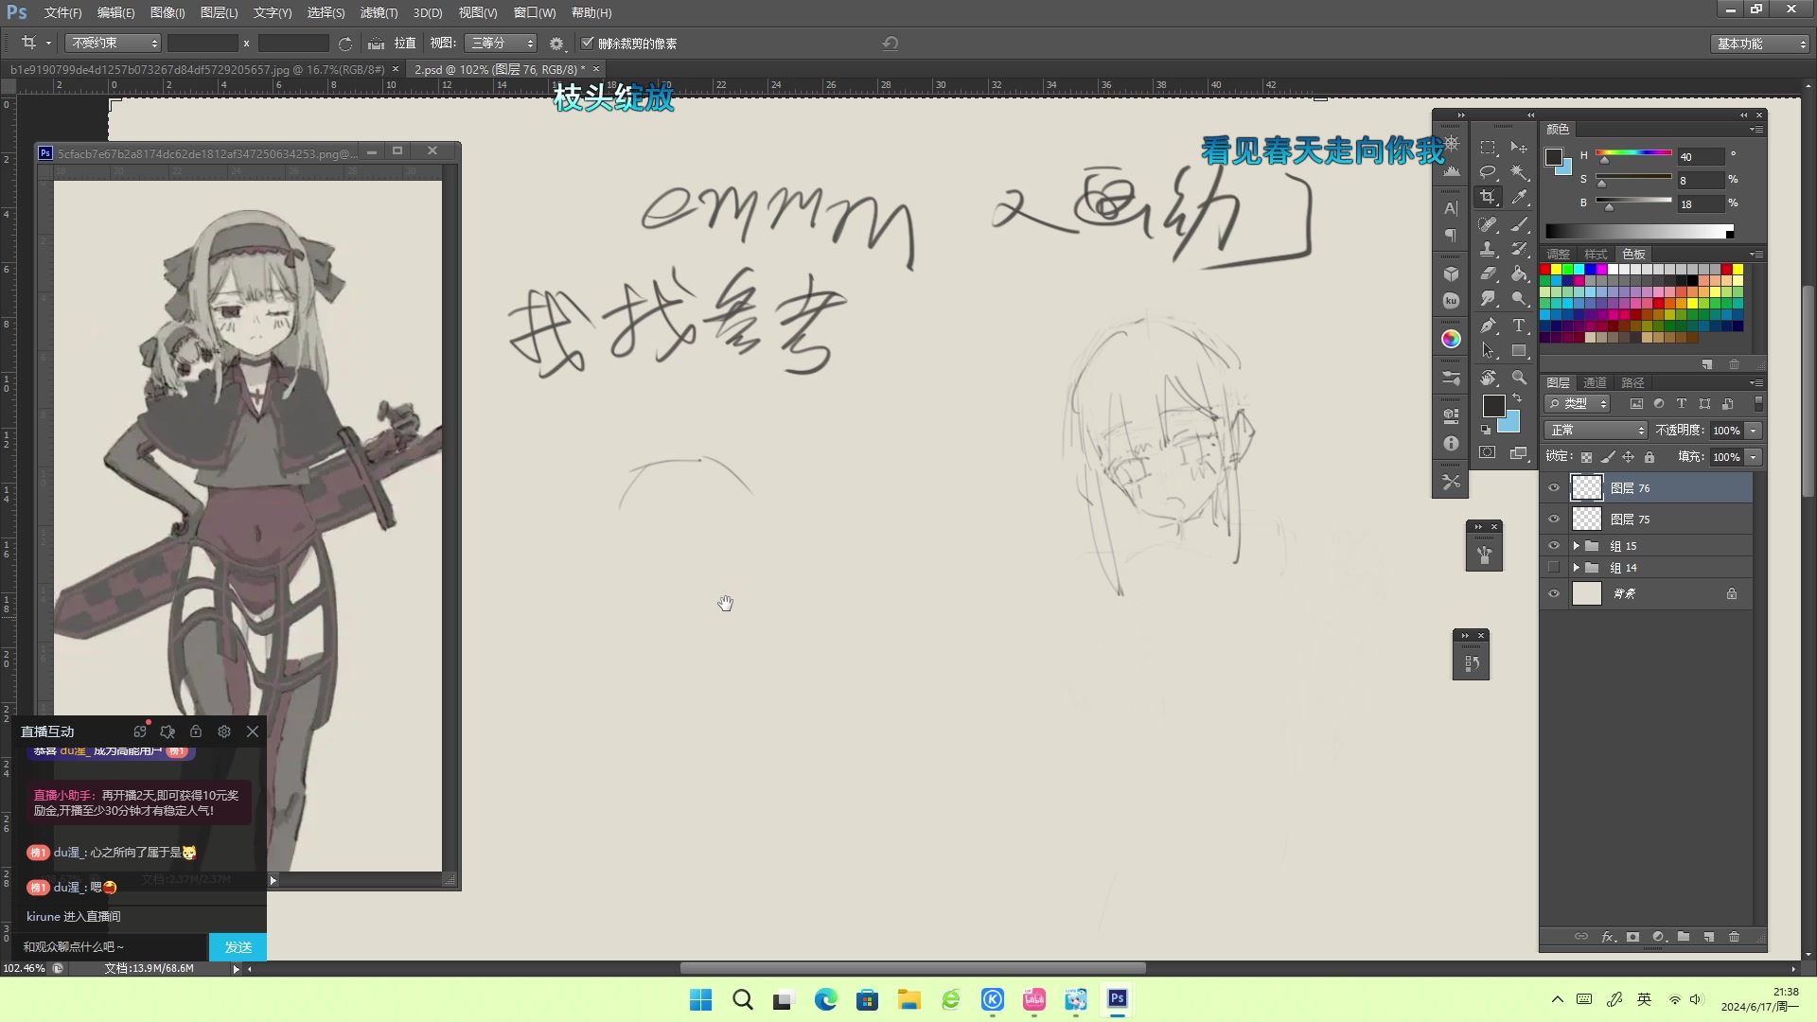The image size is (1817, 1022).
Task: Switch to 通道 tab
Action: (1595, 382)
